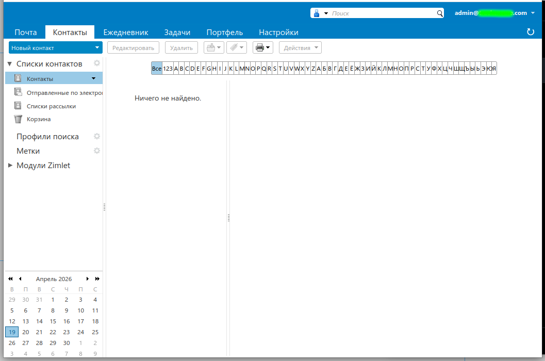Filter contacts by Cyrillic letter Э
This screenshot has width=545, height=361.
[484, 68]
